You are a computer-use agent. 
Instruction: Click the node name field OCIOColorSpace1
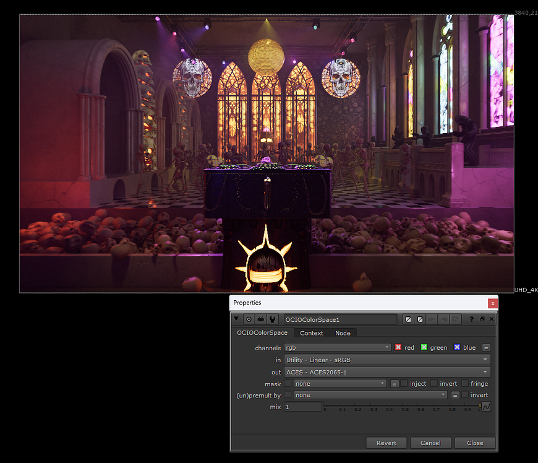coord(340,319)
